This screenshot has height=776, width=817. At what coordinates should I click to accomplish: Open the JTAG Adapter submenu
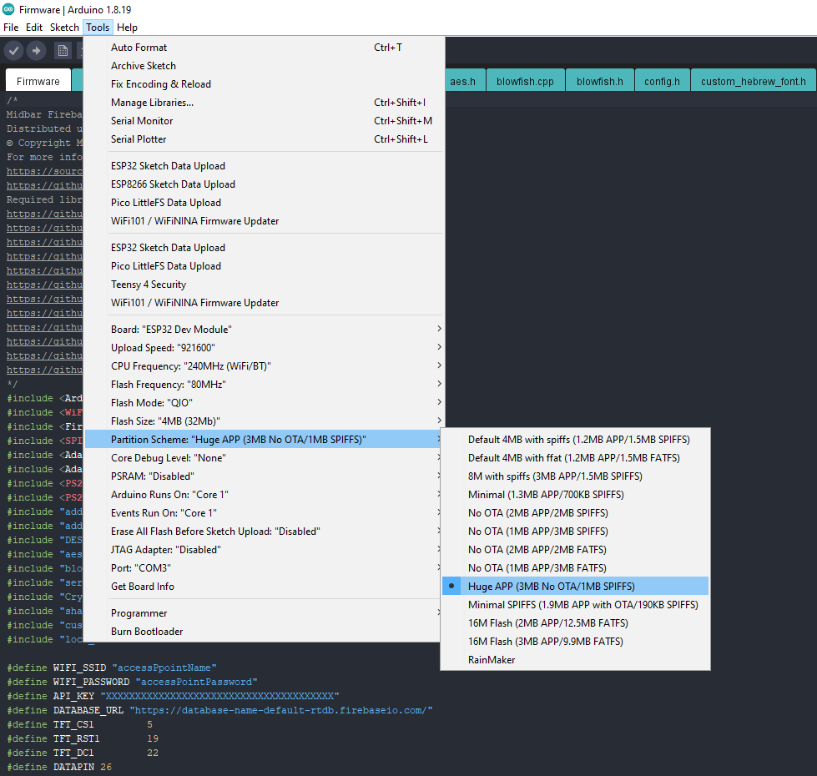click(265, 549)
